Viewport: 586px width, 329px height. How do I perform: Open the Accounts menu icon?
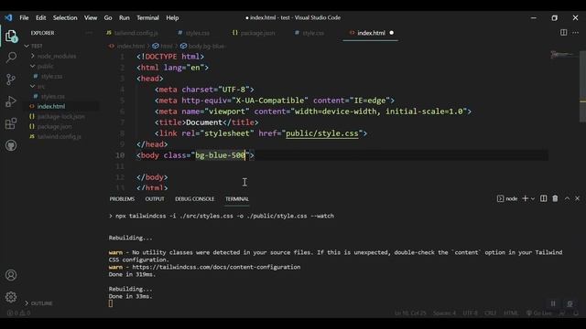(11, 275)
